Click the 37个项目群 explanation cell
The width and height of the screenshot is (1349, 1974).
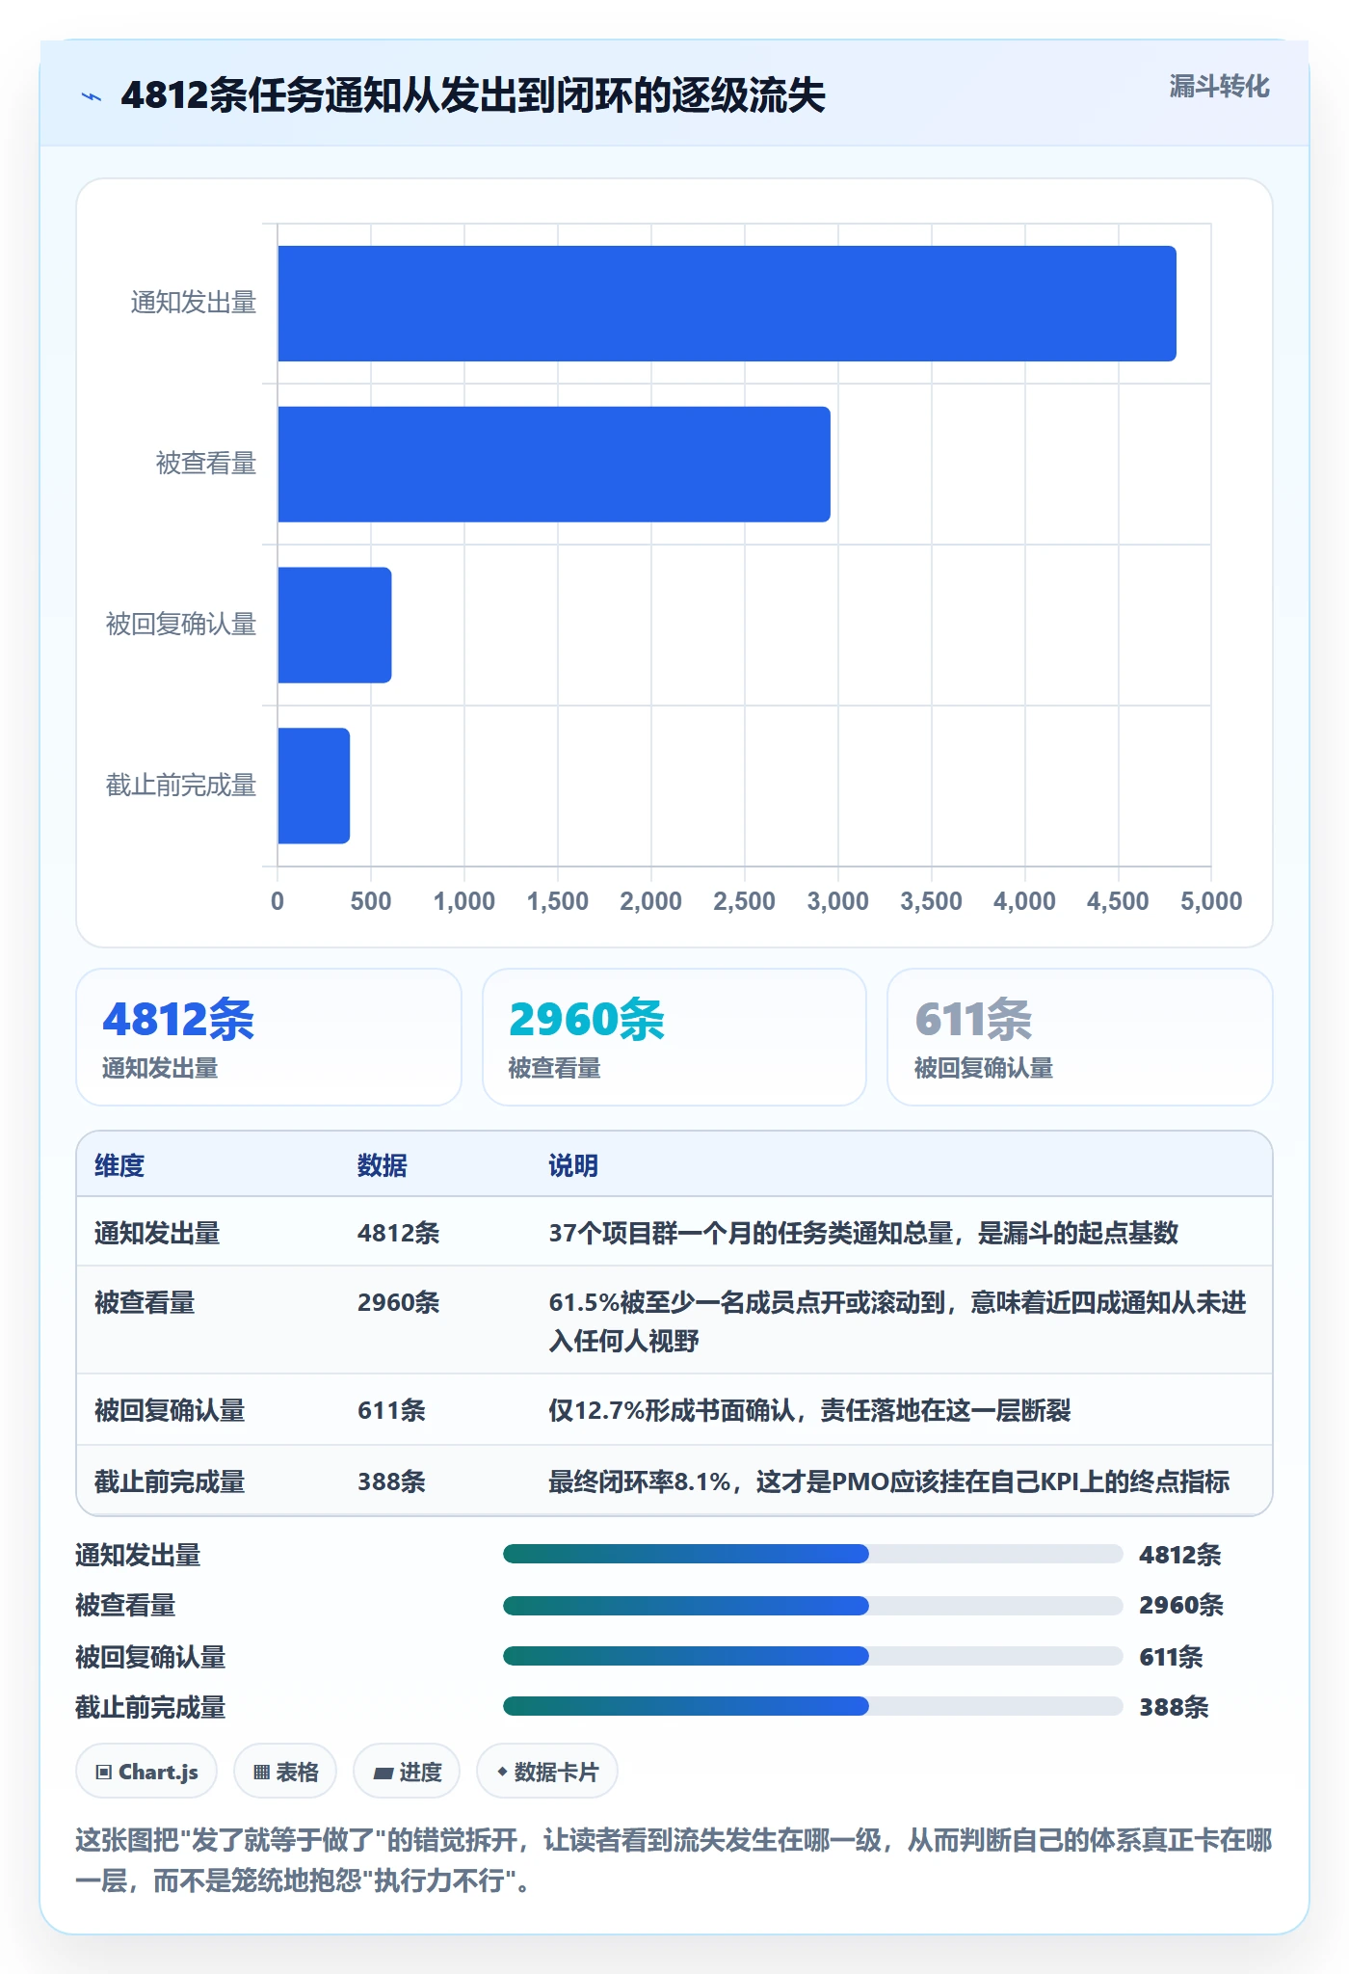tap(863, 1233)
